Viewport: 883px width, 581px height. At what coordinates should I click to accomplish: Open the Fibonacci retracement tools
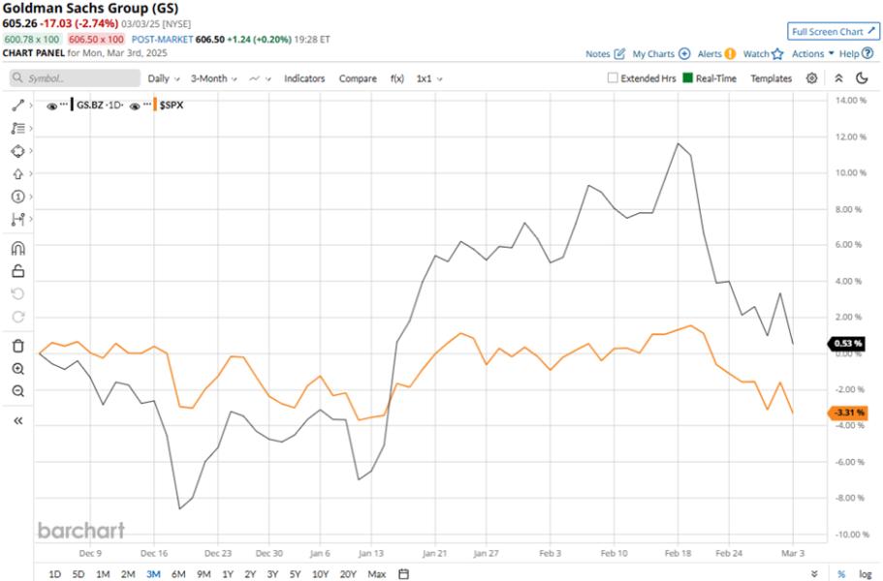coord(18,128)
